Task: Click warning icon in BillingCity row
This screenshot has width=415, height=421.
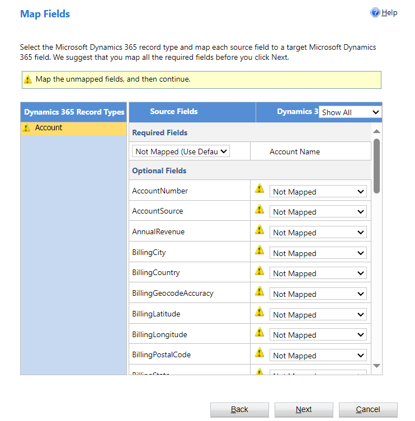Action: 259,250
